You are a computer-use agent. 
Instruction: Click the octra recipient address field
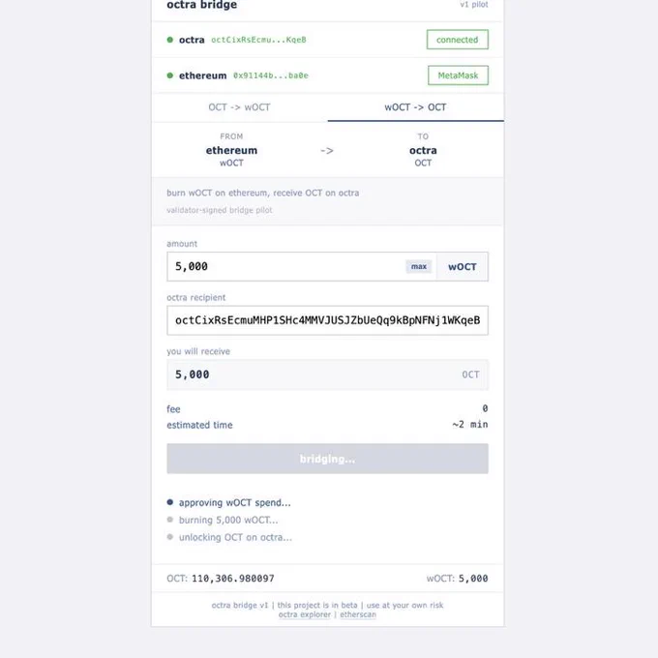(327, 320)
